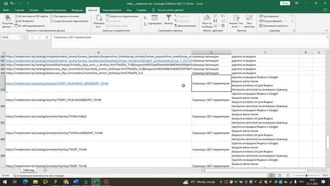Import Из таблицы/диапазона
The image size is (330, 186).
click(x=29, y=26)
